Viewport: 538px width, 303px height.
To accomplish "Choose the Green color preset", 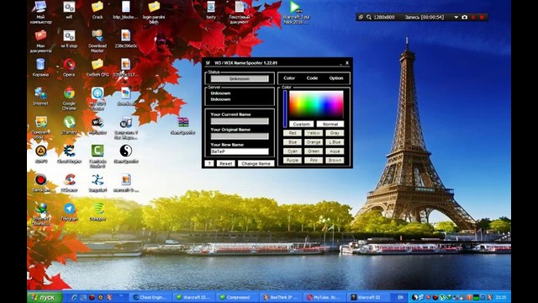I will [314, 151].
